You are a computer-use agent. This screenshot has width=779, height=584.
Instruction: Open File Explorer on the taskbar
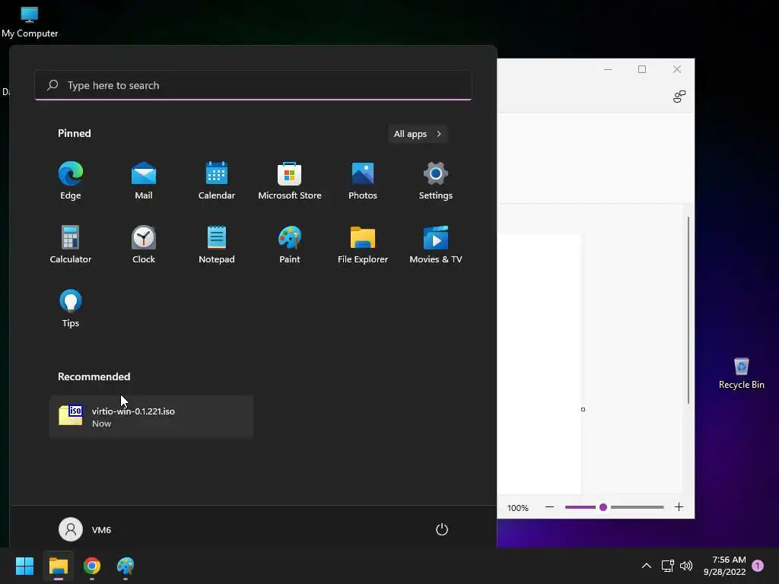pos(59,566)
